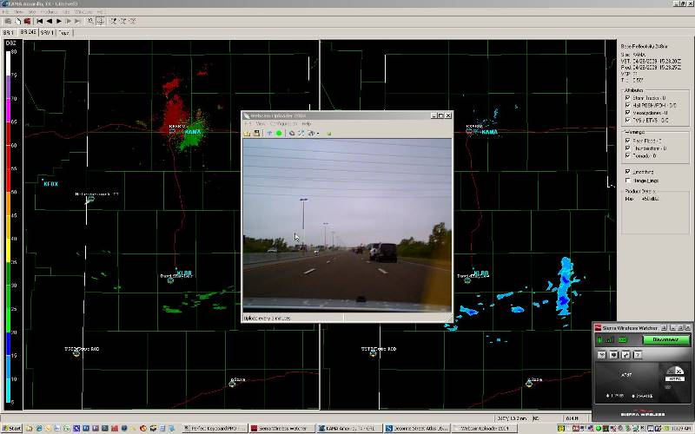Click second gray icon in Sierra Watcher row
Screen dimensions: 695x434
coord(614,355)
